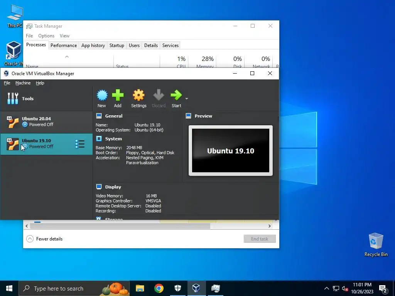Click Task Manager horizontal scrollbar right arrow

[270, 226]
